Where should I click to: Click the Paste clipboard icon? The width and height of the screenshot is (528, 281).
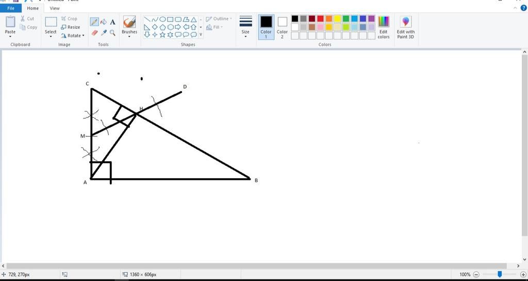10,22
